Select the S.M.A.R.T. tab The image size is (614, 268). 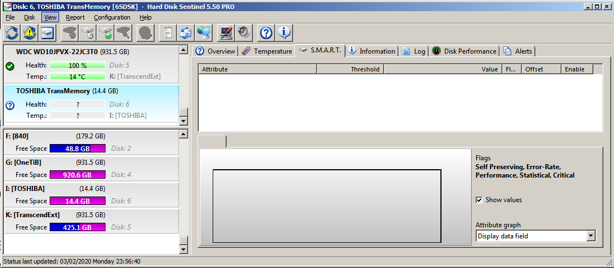click(320, 50)
